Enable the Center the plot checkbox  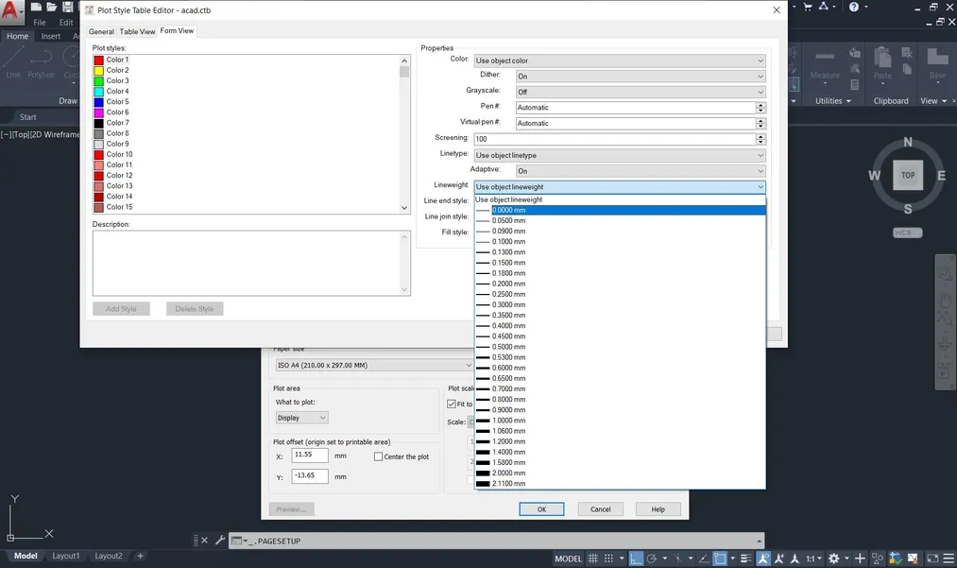(x=379, y=456)
